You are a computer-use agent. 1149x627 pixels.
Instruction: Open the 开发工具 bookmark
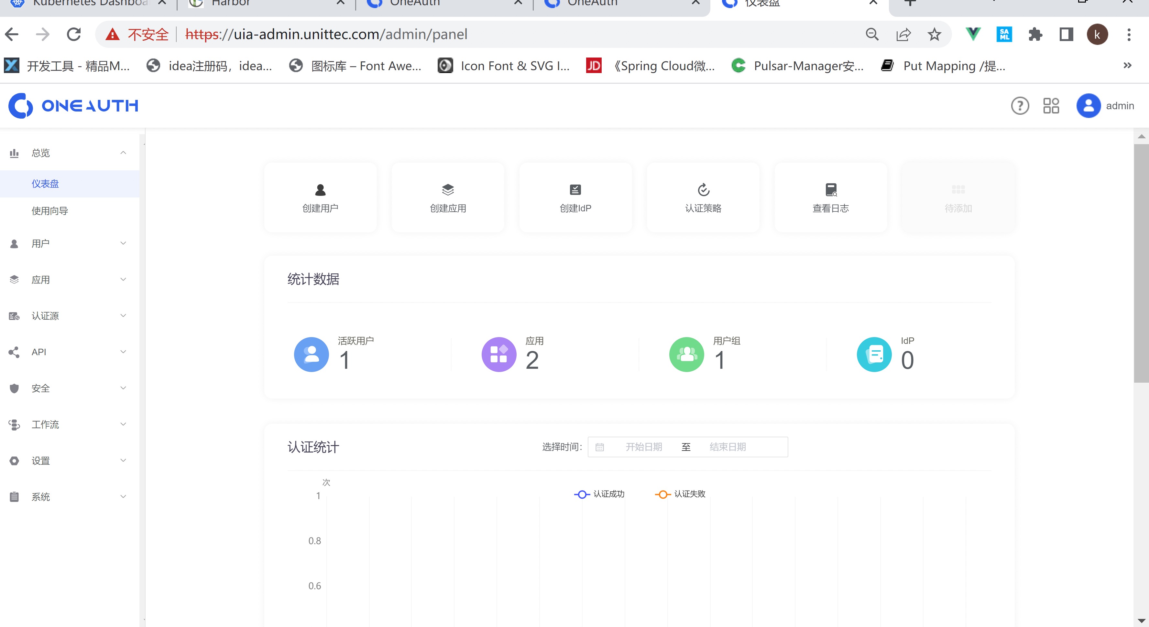pyautogui.click(x=67, y=66)
